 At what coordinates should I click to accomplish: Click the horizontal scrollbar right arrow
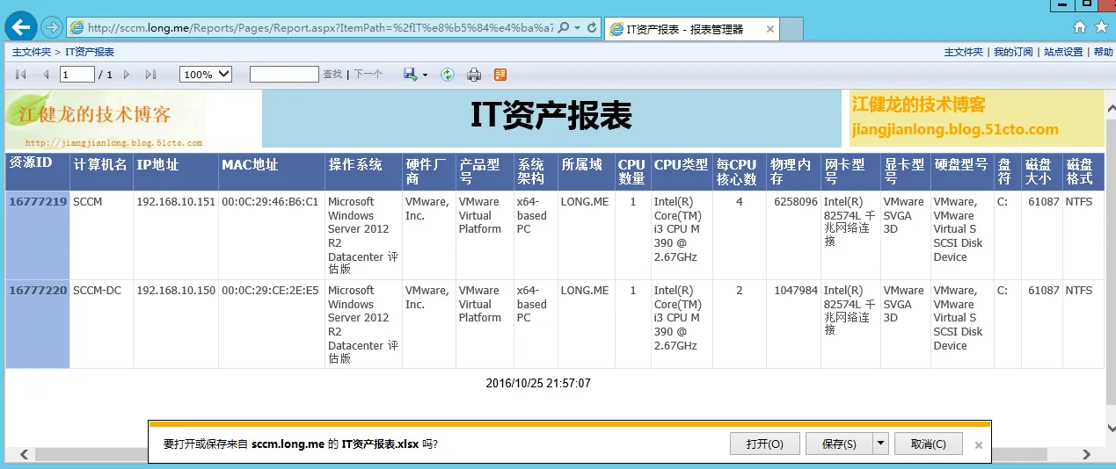(x=1088, y=454)
